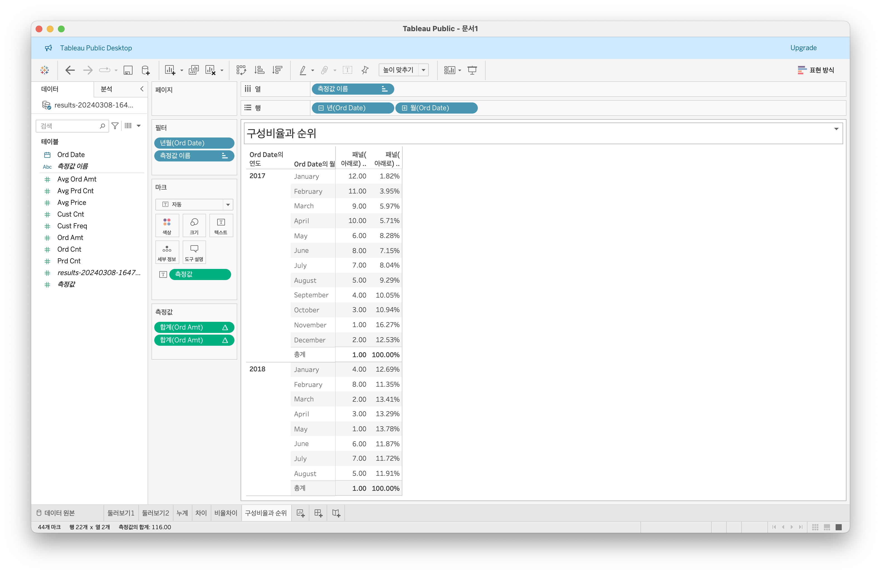Click the sort descending toolbar icon
The width and height of the screenshot is (881, 574).
coord(277,70)
